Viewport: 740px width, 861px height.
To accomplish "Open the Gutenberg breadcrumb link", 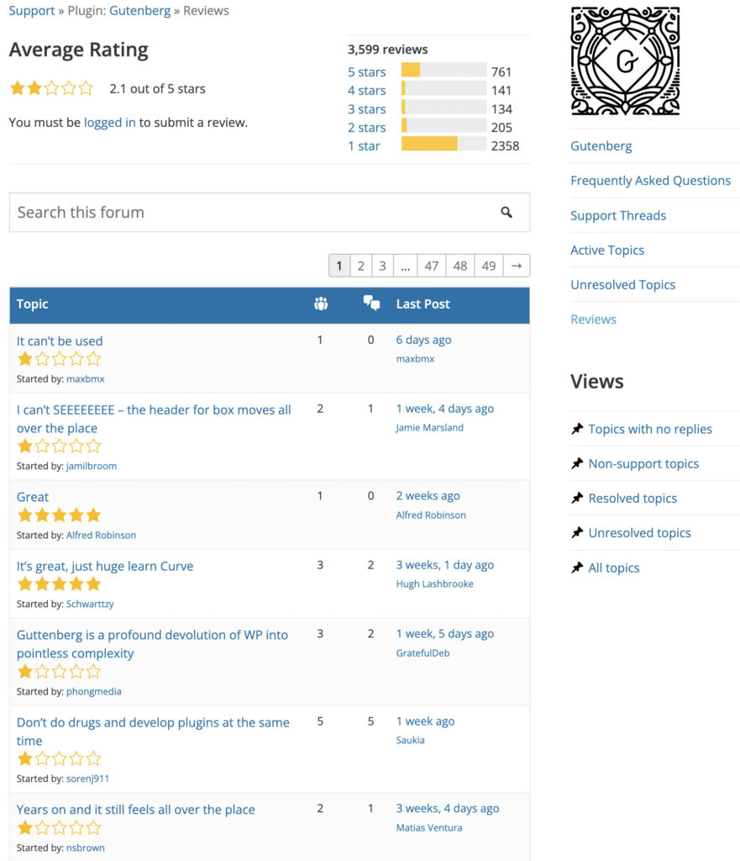I will pos(139,10).
